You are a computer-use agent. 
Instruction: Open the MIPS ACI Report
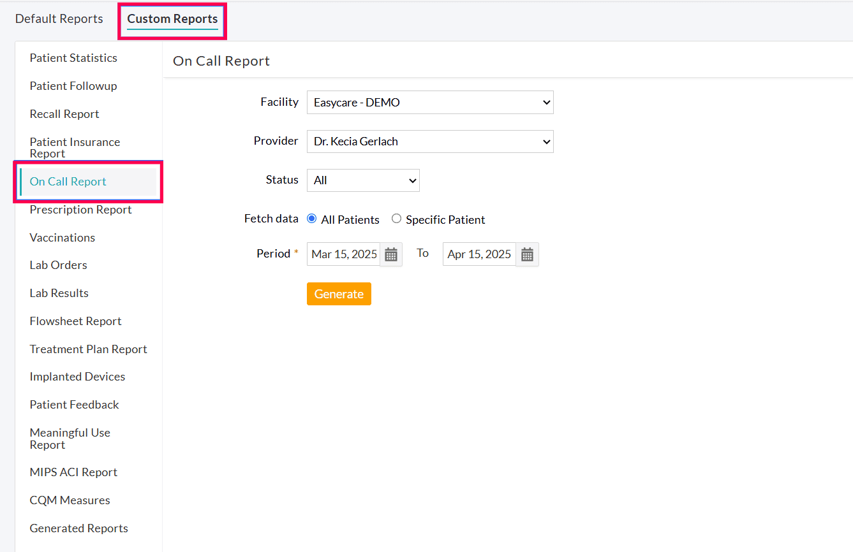(x=73, y=472)
